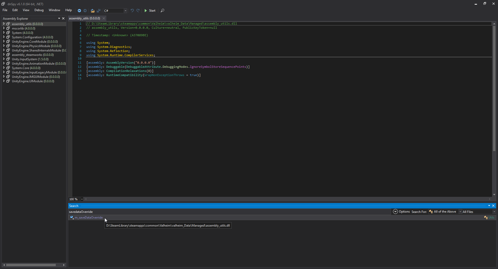Open the Window menu

tap(54, 10)
